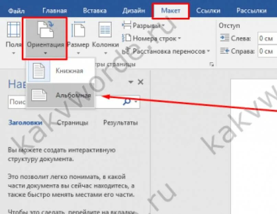Open the Расстановка переносов dropdown
The height and width of the screenshot is (214, 277).
click(x=208, y=51)
